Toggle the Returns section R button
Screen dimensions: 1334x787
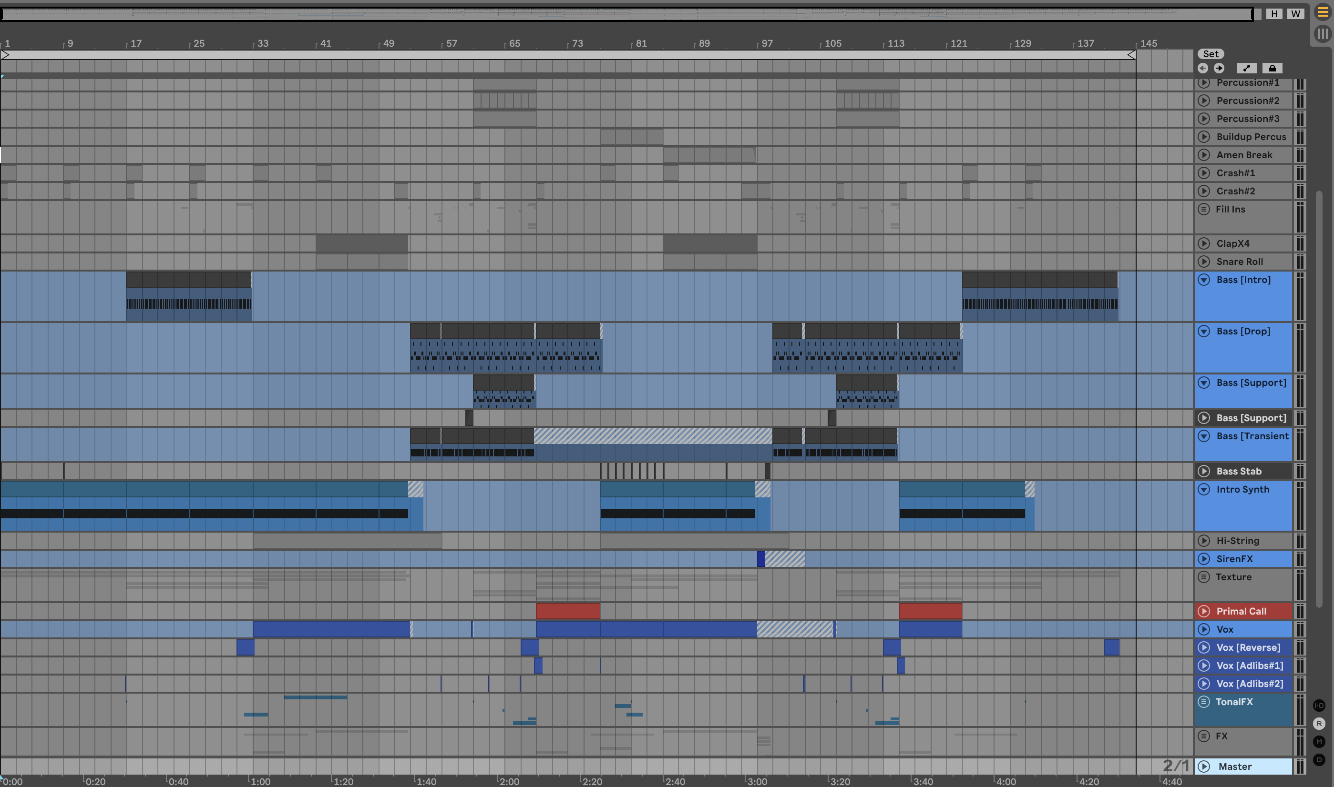(1319, 723)
